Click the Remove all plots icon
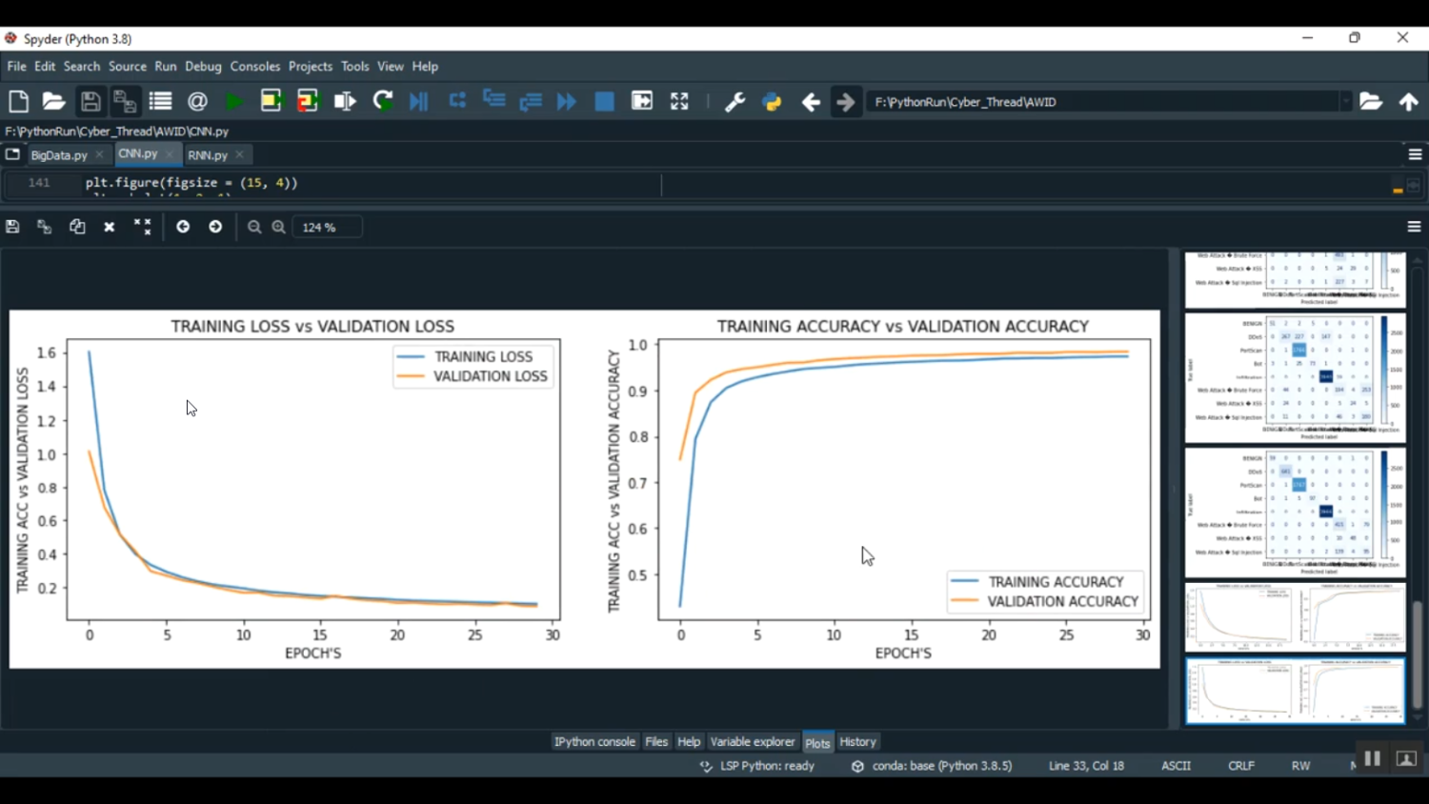The image size is (1429, 804). pos(142,227)
